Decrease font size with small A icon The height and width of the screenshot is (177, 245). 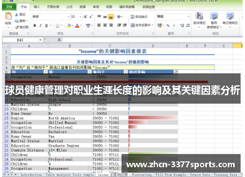(x=91, y=17)
